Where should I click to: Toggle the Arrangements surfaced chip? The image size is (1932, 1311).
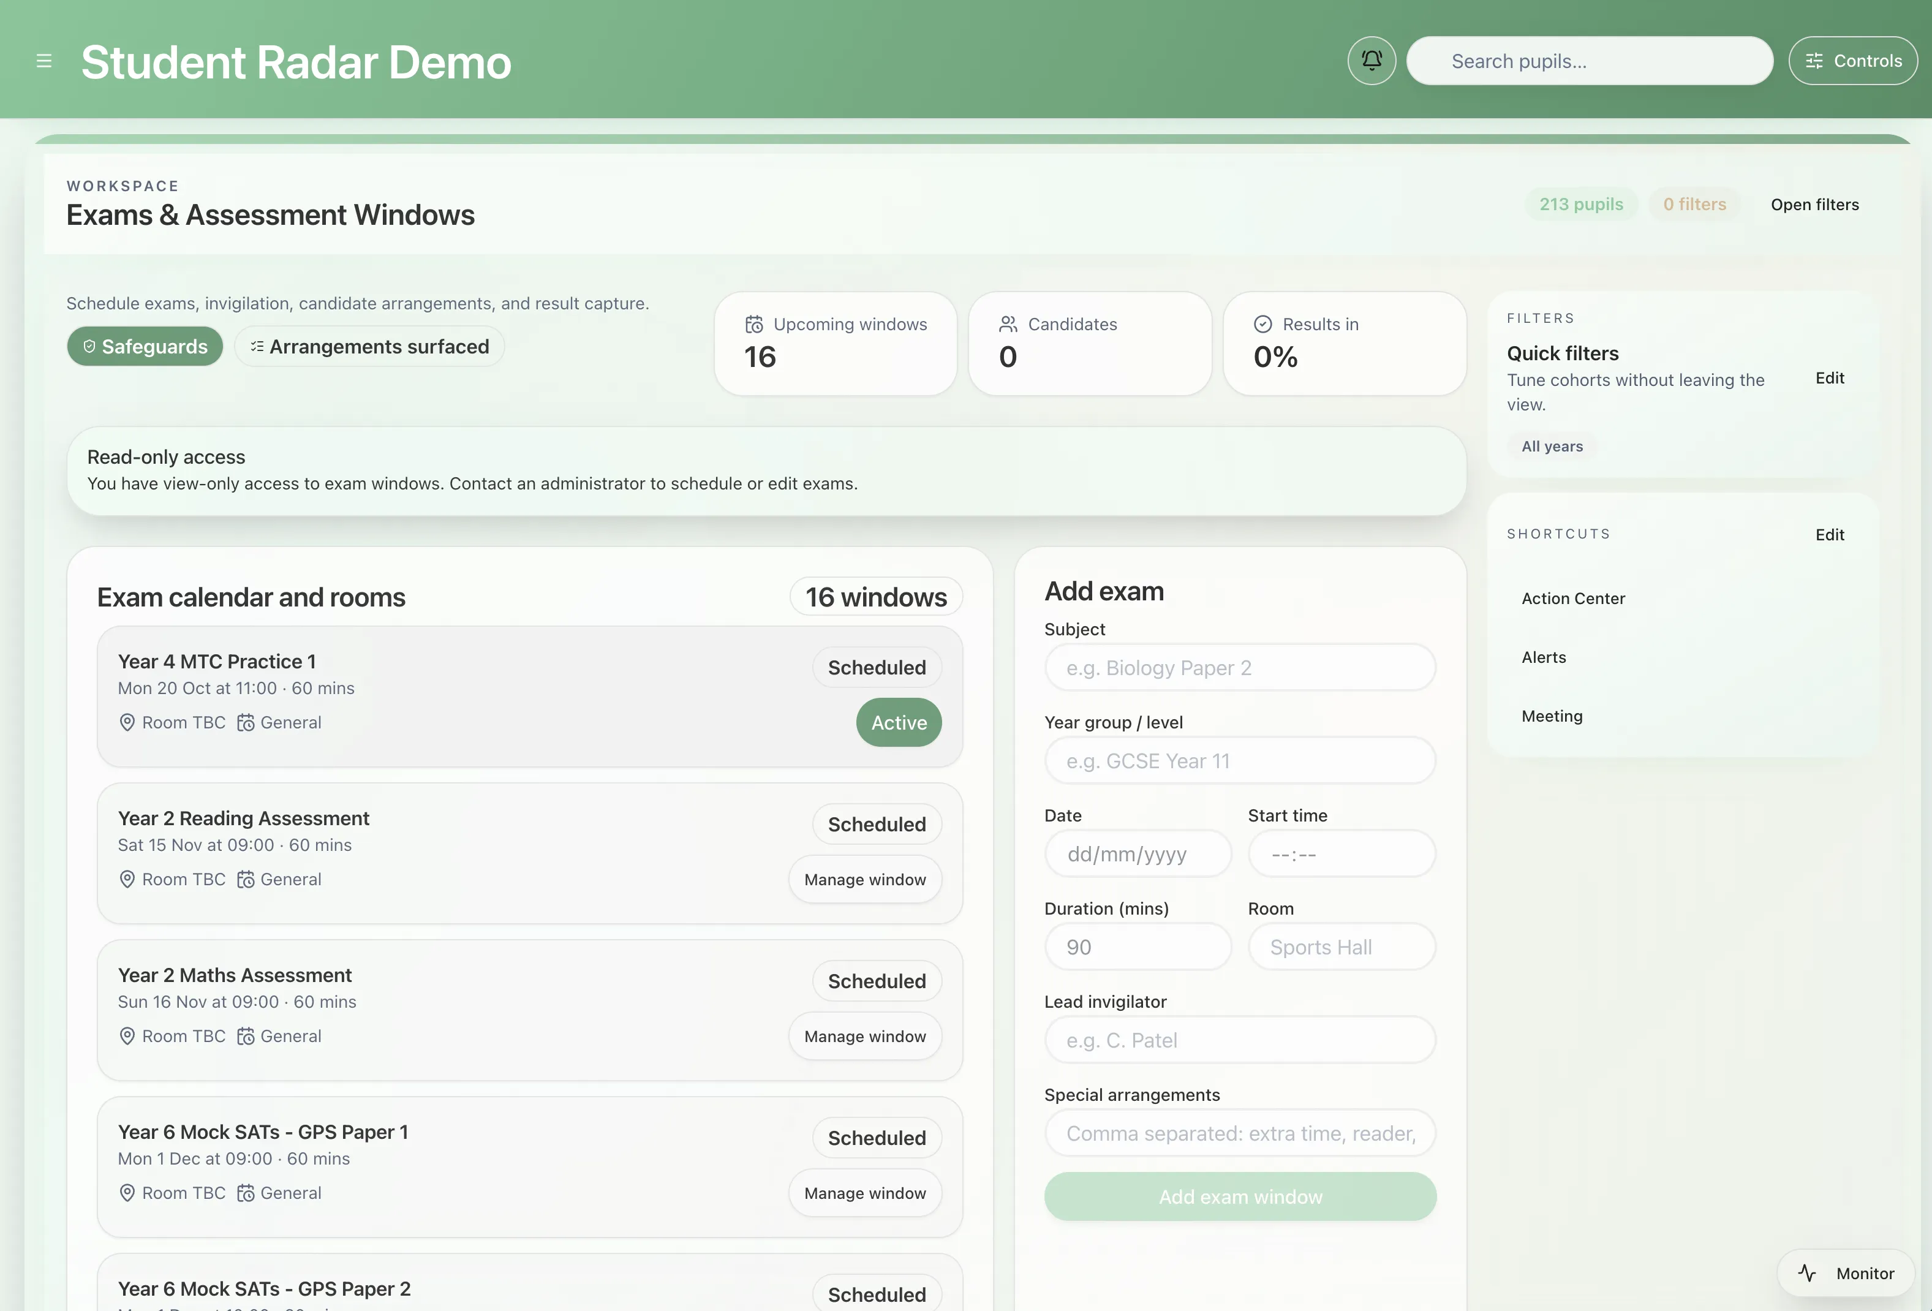(x=369, y=347)
